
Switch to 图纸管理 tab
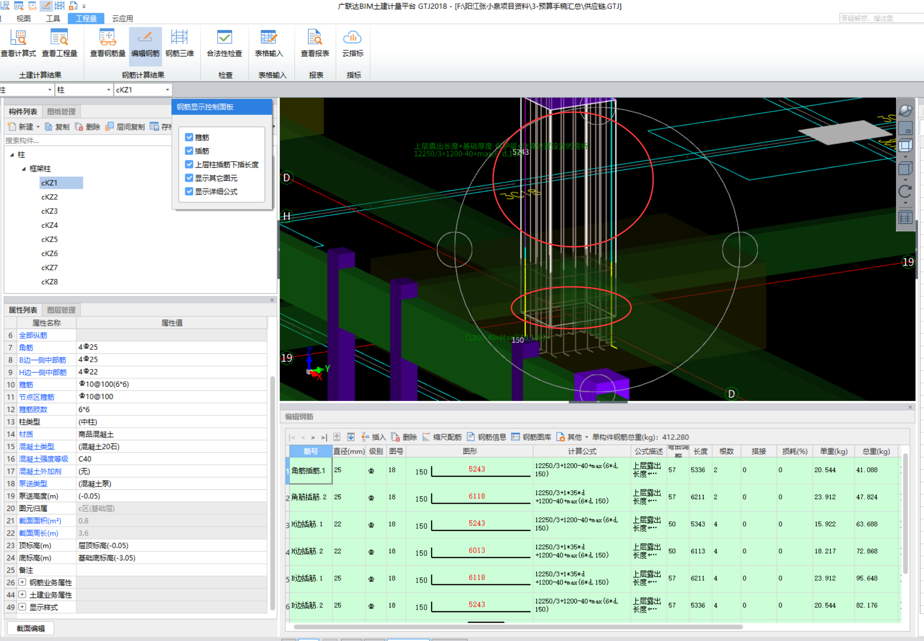pyautogui.click(x=61, y=112)
